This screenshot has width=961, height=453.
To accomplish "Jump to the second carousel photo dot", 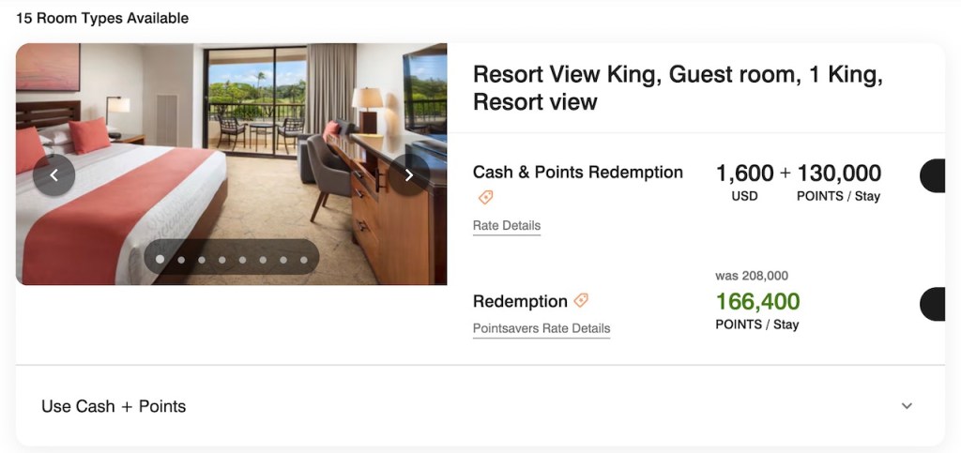I will (180, 260).
